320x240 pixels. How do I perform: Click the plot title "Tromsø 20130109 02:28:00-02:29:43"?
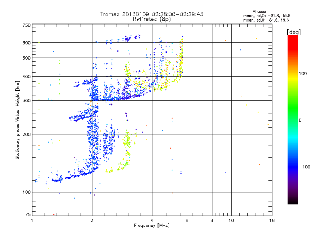pos(152,14)
